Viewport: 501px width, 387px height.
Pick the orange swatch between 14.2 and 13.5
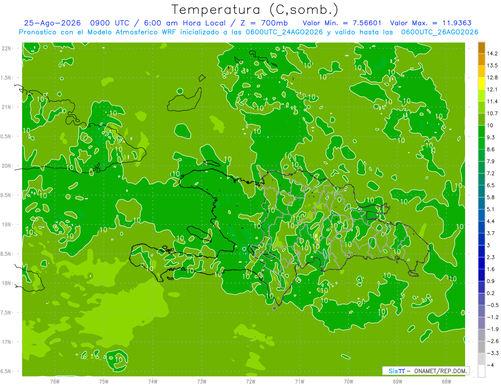481,59
